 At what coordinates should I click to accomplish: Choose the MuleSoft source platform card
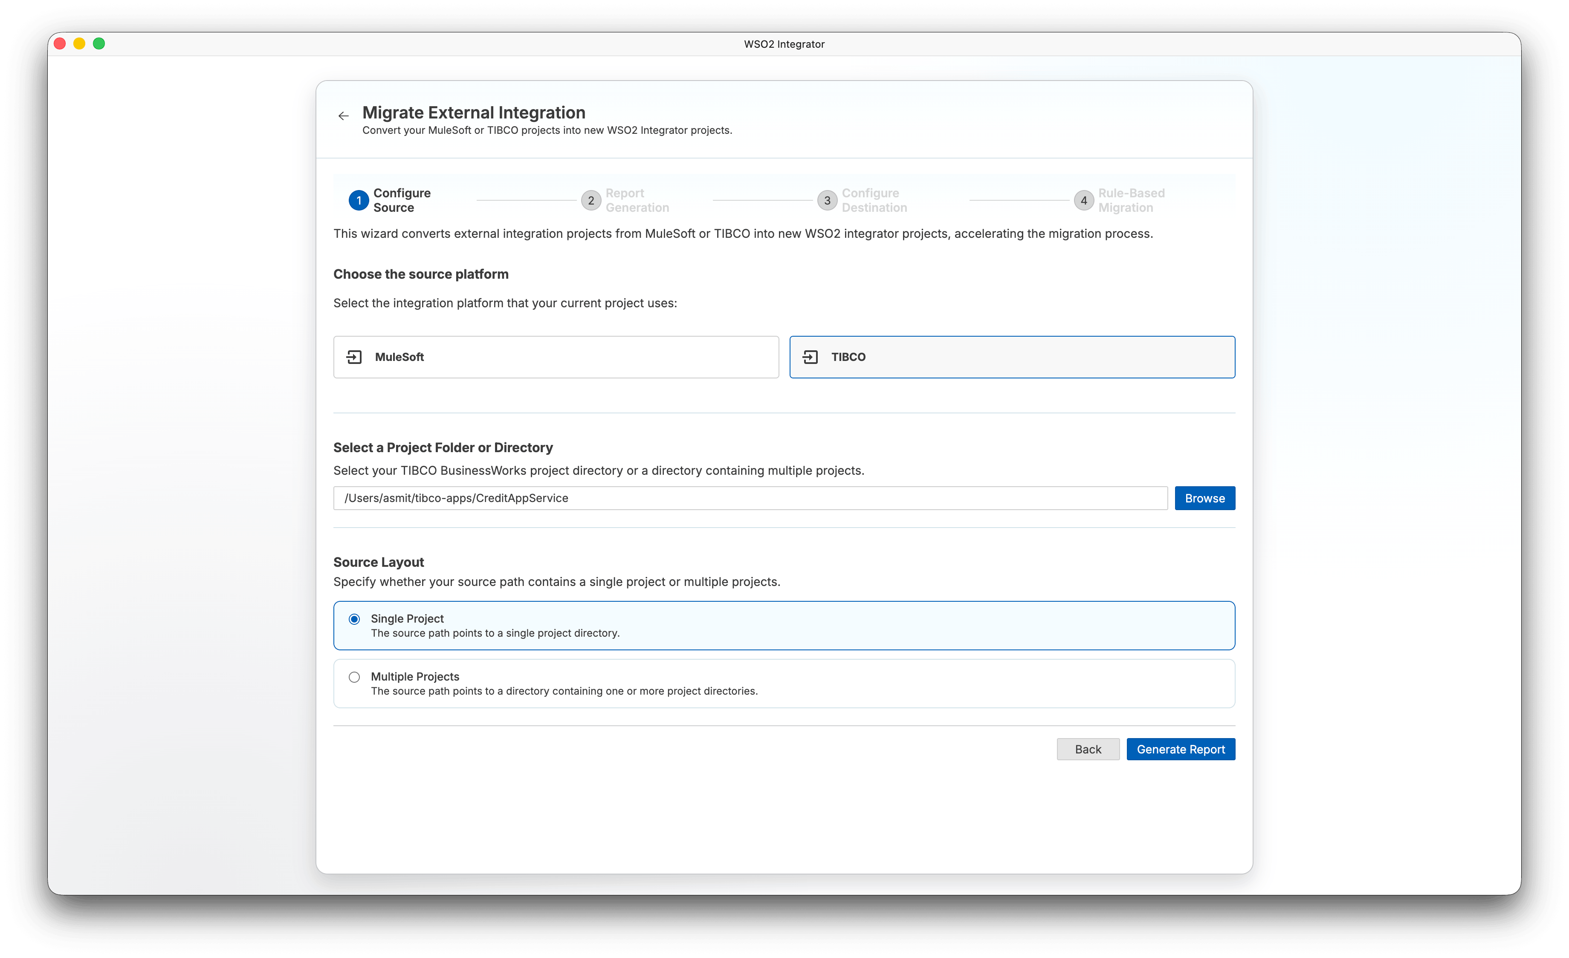(x=556, y=357)
